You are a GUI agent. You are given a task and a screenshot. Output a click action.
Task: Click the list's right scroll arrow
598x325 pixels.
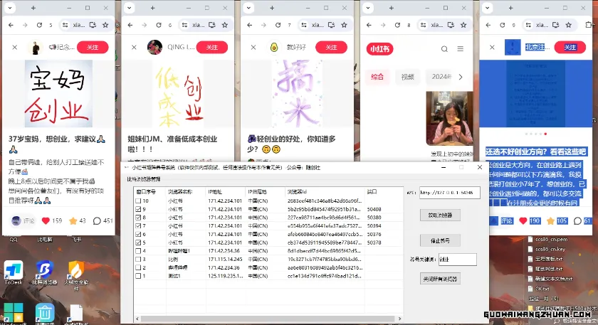[x=399, y=319]
